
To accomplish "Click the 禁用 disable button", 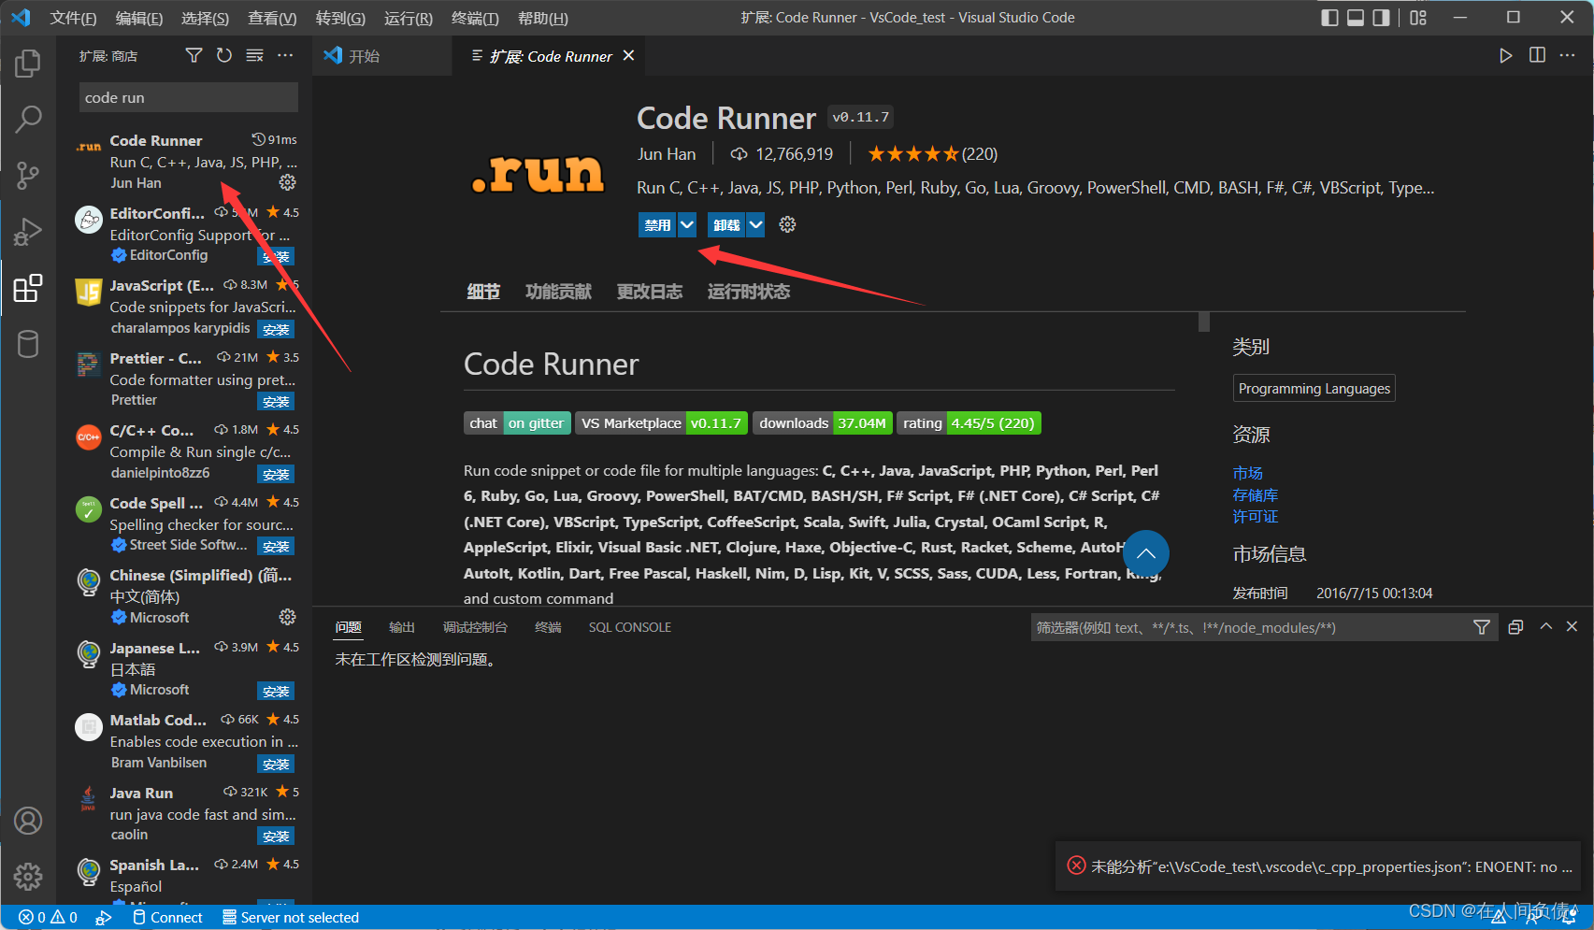I will [657, 224].
